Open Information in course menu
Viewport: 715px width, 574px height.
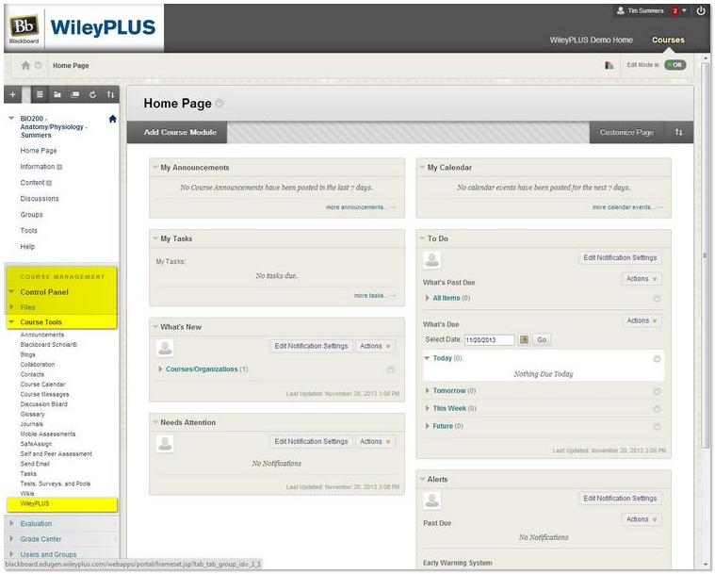[x=37, y=167]
